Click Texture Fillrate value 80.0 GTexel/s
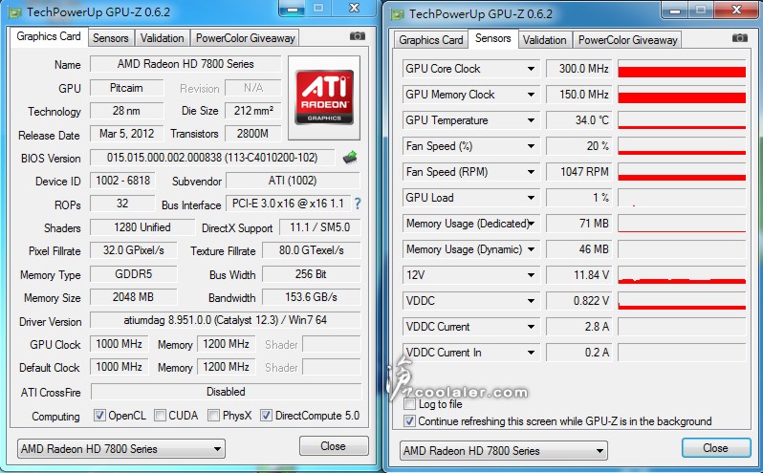763x473 pixels. [312, 250]
